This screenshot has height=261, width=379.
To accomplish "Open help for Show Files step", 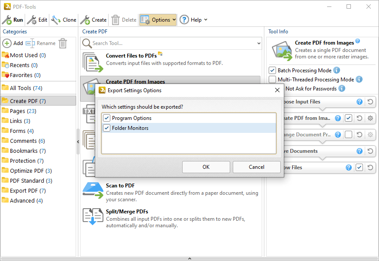I will [349, 168].
